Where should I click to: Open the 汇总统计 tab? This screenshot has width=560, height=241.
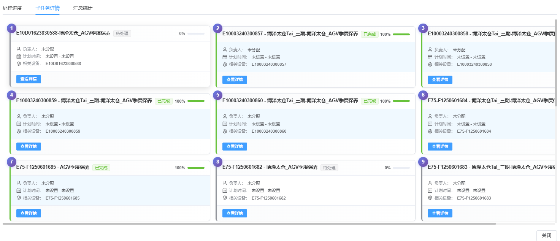click(82, 8)
